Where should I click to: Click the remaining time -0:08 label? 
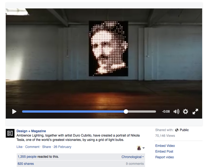tap(166, 112)
